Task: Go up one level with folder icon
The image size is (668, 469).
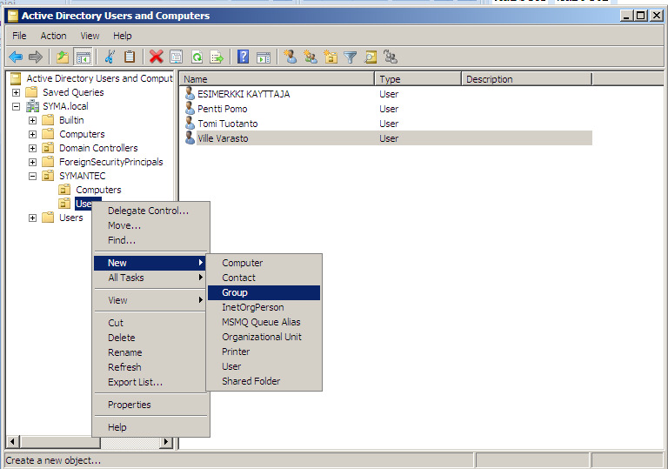Action: (63, 57)
